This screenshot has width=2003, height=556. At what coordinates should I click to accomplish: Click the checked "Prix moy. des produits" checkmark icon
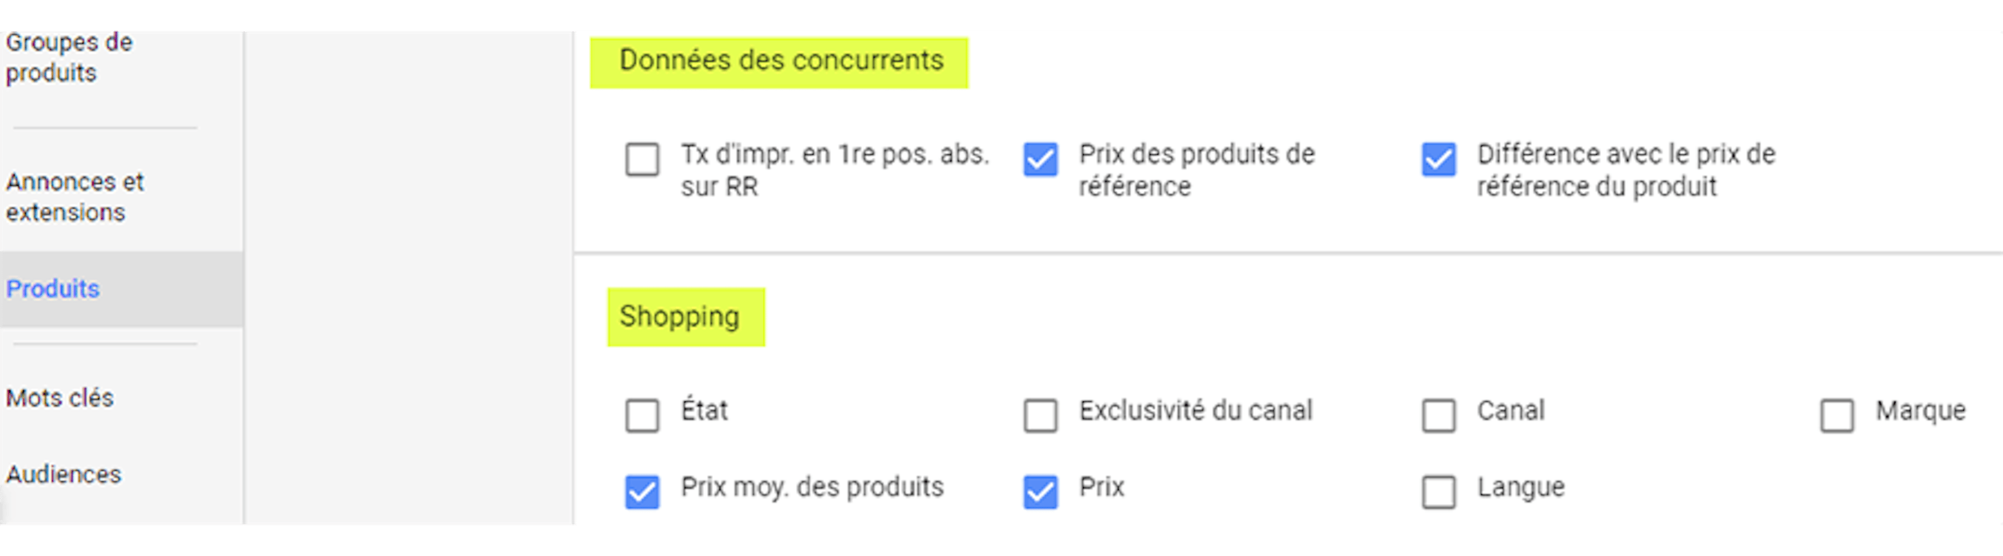[x=642, y=489]
